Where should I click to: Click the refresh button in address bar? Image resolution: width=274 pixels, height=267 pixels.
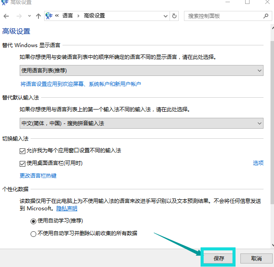pyautogui.click(x=175, y=16)
